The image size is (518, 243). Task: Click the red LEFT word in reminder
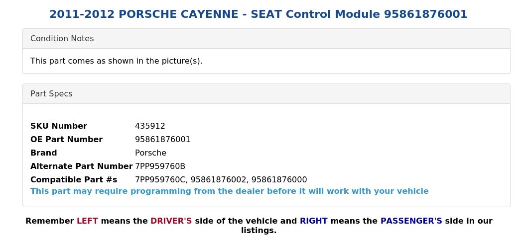(87, 221)
